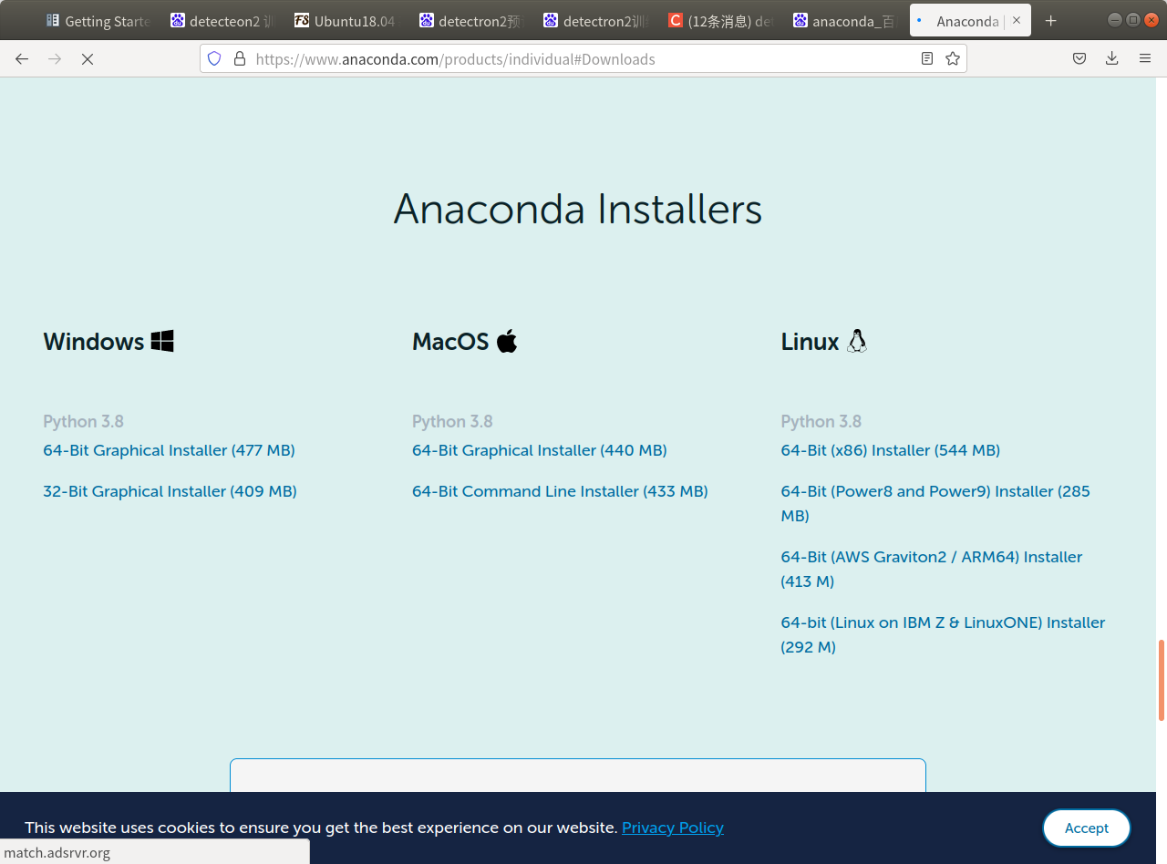Switch to the anaconda_百 tab
This screenshot has width=1167, height=864.
coord(846,20)
